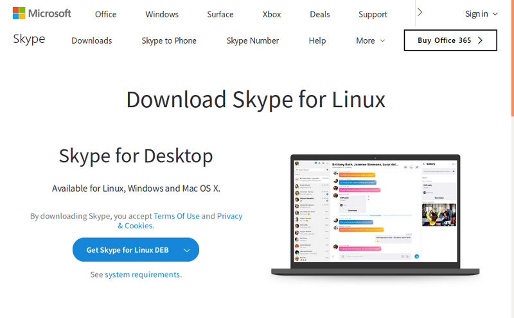Click 'Available for Linux, Windows and Mac OS X.' text
This screenshot has height=318, width=514.
[x=136, y=188]
